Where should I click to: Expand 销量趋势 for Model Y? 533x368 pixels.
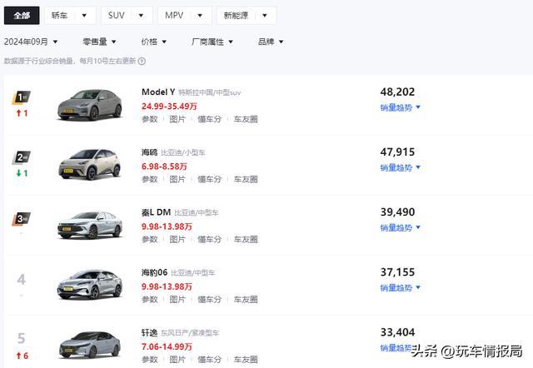pyautogui.click(x=401, y=107)
